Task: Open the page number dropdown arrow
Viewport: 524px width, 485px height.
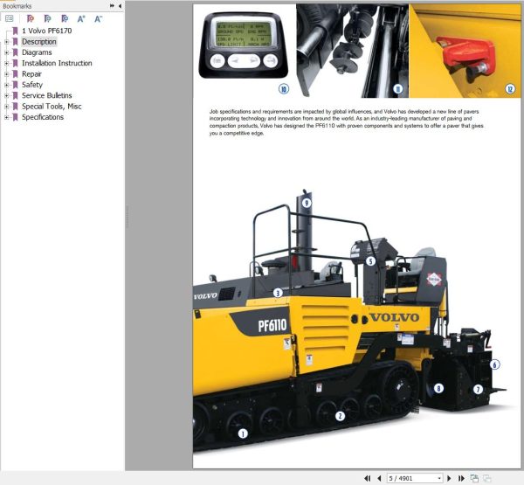Action: tap(439, 478)
